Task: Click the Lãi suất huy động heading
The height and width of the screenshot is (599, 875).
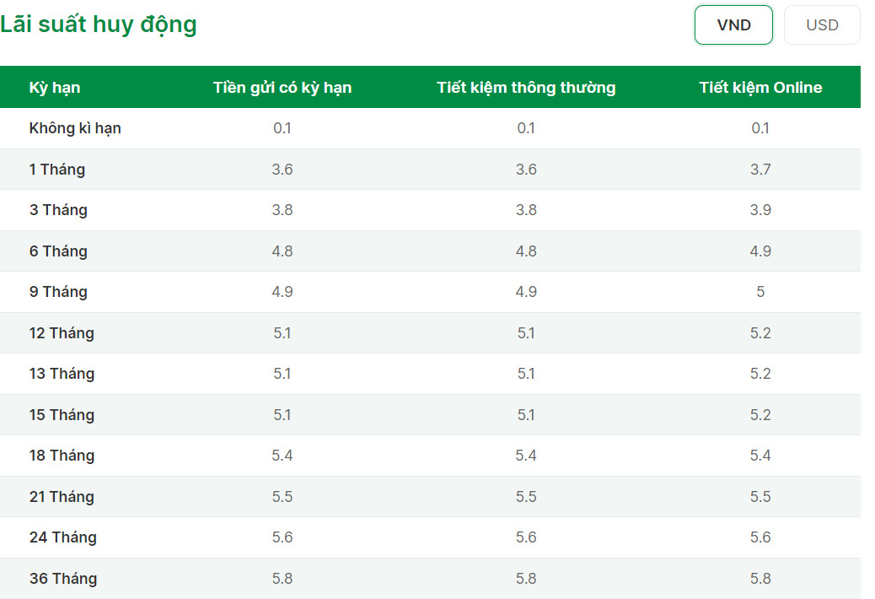Action: (99, 25)
